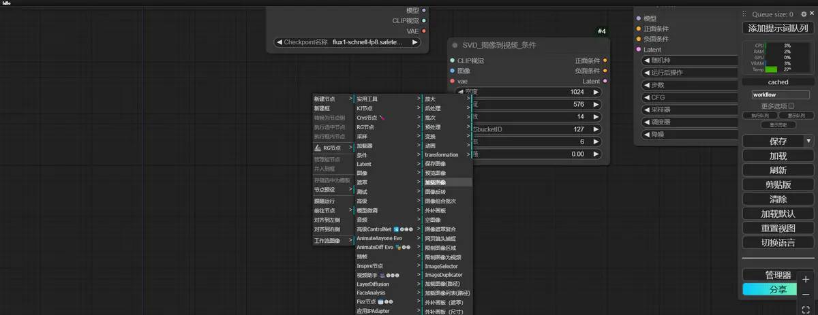This screenshot has width=818, height=315.
Task: Click the CLIP视觉 output socket on checkpoint node
Action: (424, 20)
